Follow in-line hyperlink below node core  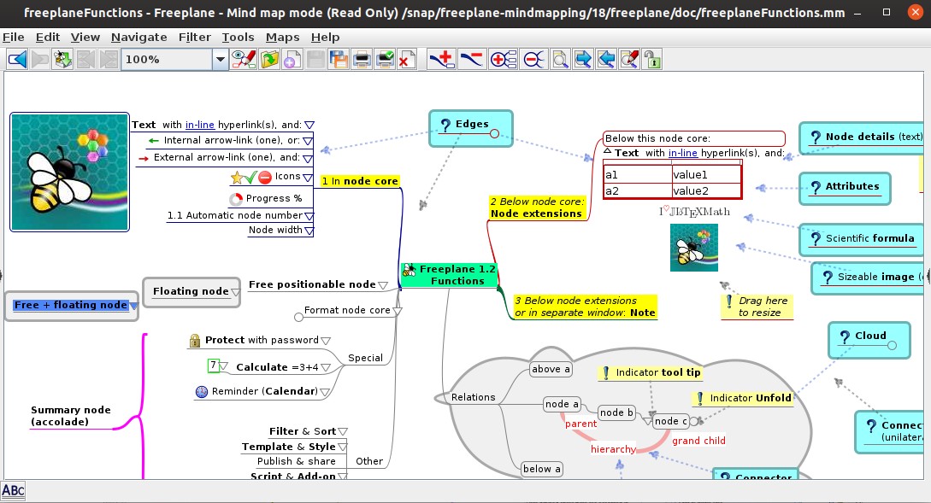coord(683,153)
